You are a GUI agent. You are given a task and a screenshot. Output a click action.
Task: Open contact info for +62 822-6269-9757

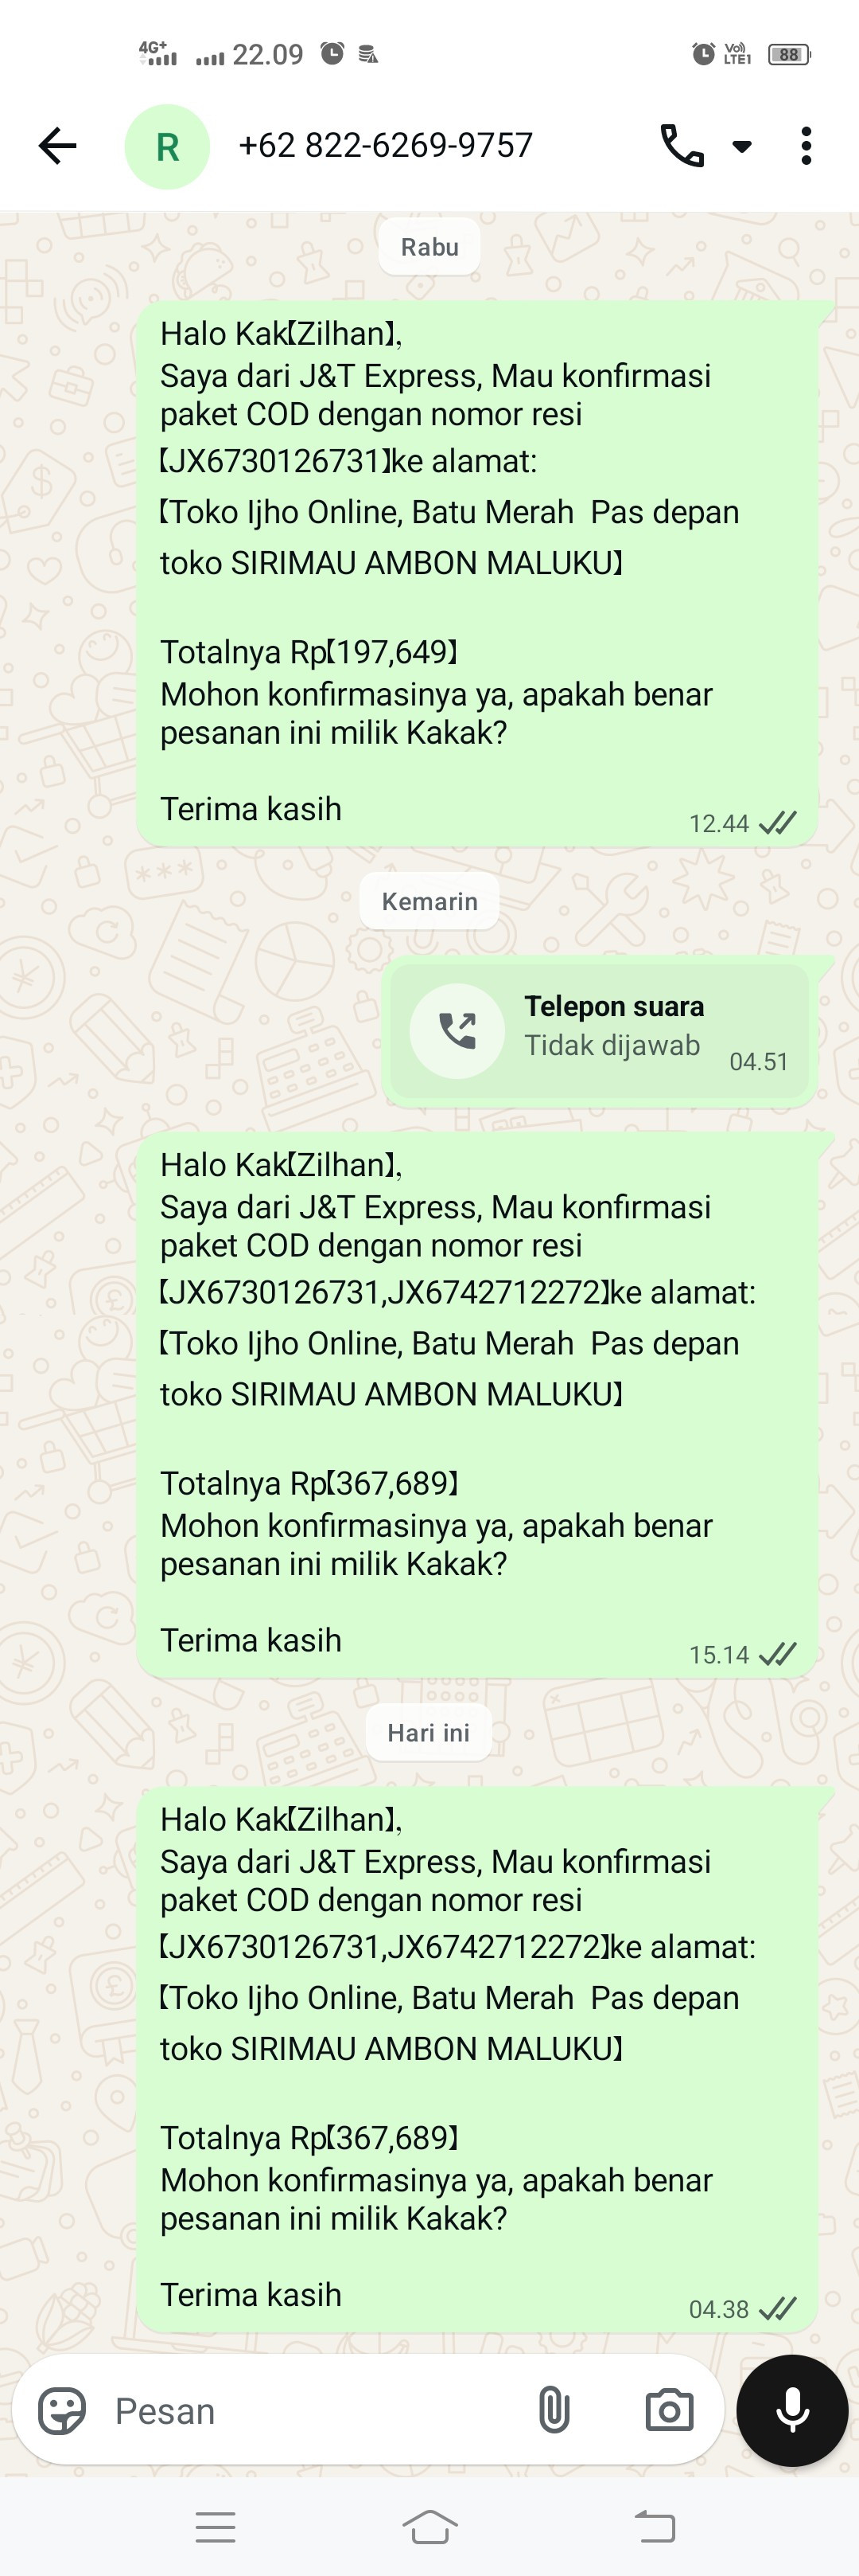click(x=386, y=146)
